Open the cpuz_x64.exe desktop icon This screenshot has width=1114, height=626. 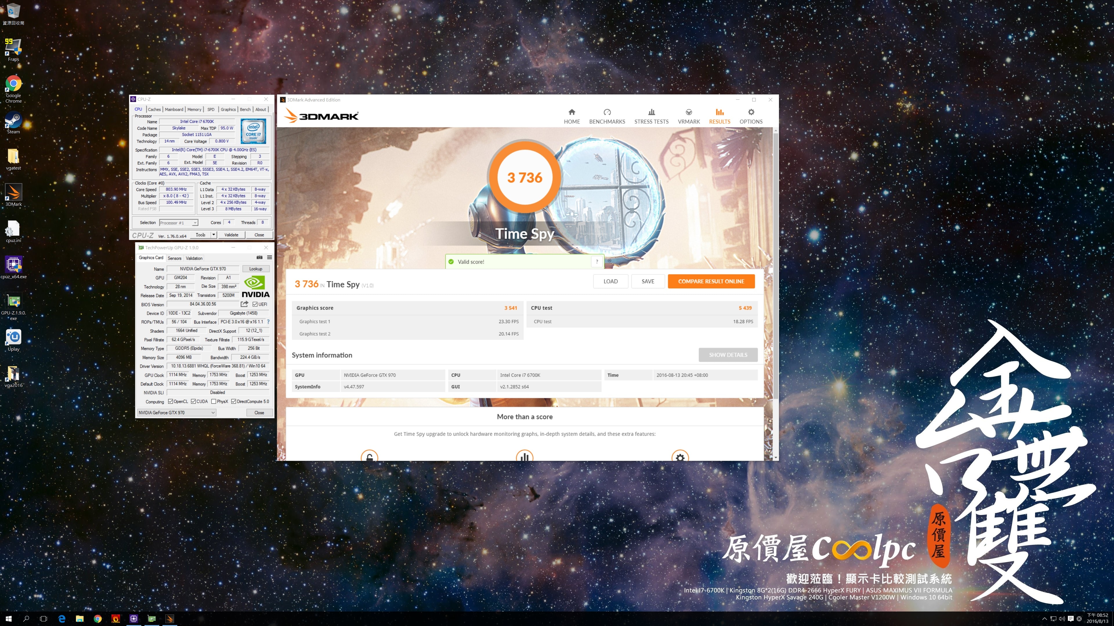(x=13, y=267)
